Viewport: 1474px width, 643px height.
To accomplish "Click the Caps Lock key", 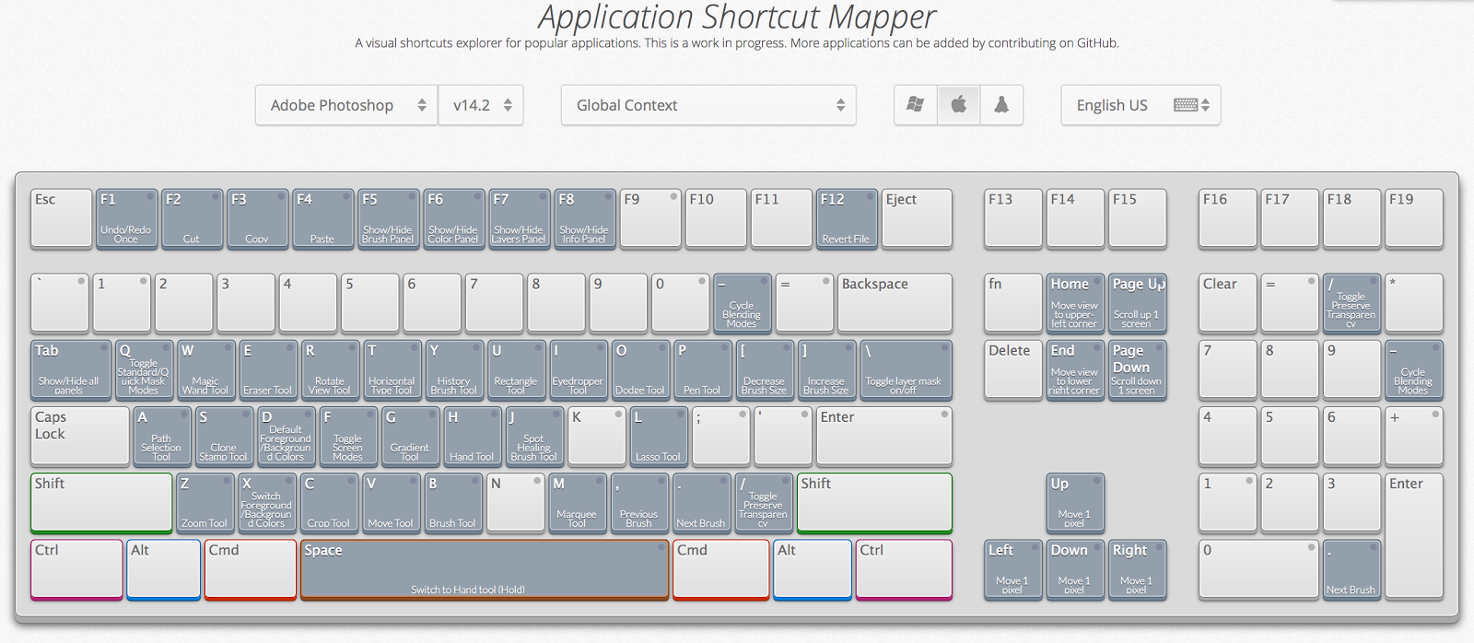I will click(80, 436).
